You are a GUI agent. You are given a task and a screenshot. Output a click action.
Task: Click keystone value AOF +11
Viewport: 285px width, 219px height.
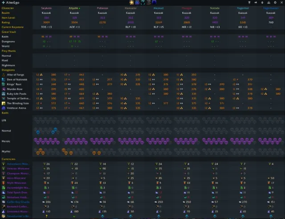point(74,27)
